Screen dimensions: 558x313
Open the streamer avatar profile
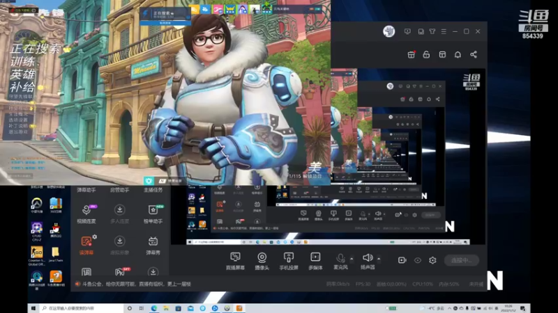[389, 31]
